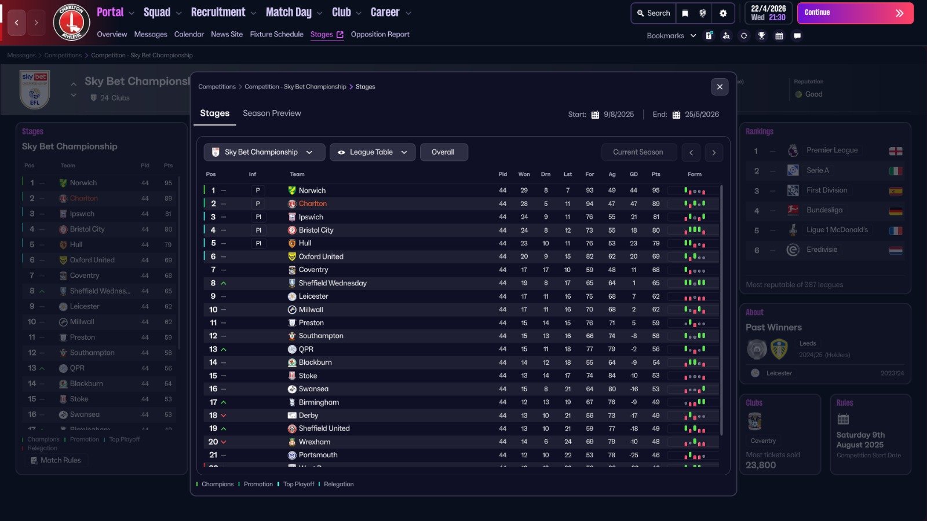Open the calendar shortcut icon
The width and height of the screenshot is (927, 521).
(779, 36)
